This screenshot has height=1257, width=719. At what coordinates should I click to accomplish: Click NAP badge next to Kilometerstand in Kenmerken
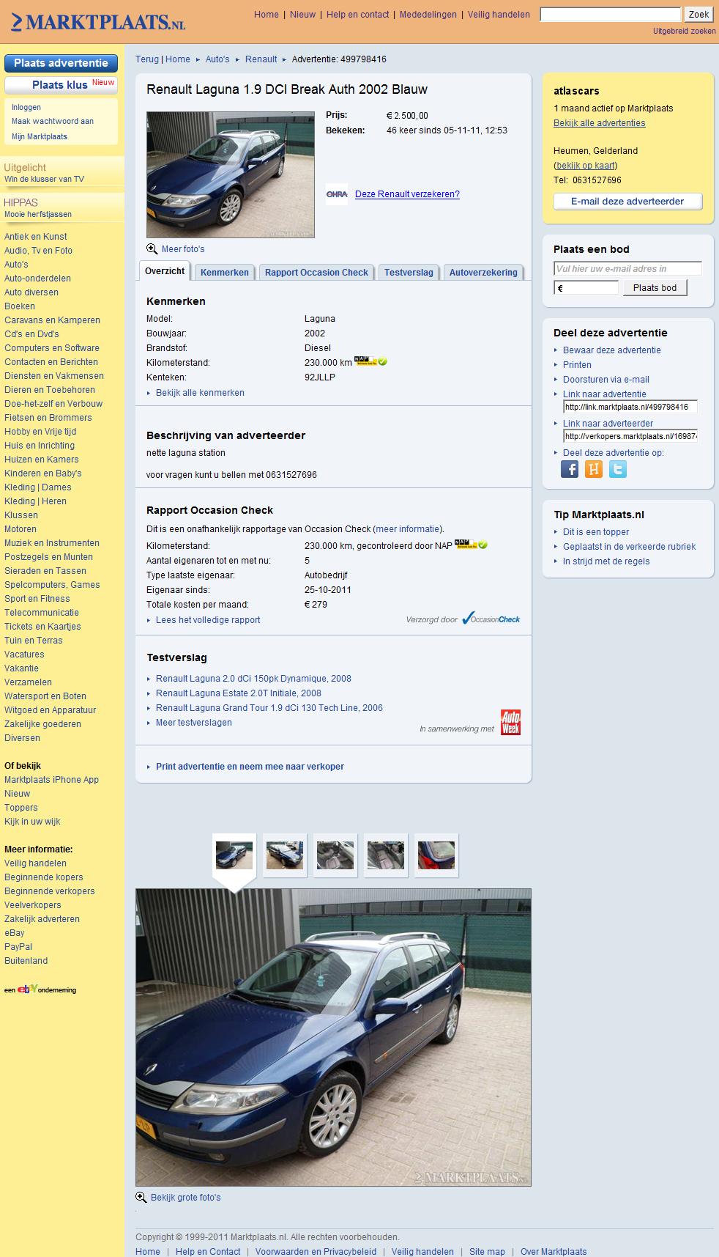(x=370, y=361)
